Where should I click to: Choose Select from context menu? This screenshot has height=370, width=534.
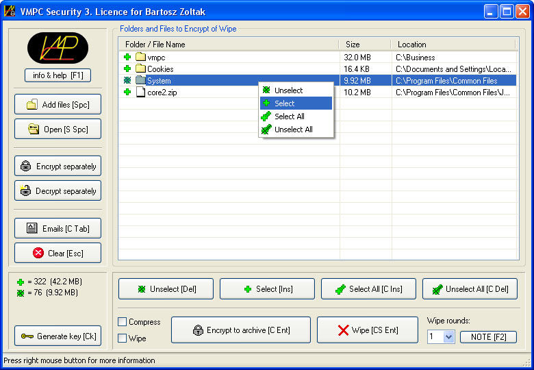click(296, 103)
